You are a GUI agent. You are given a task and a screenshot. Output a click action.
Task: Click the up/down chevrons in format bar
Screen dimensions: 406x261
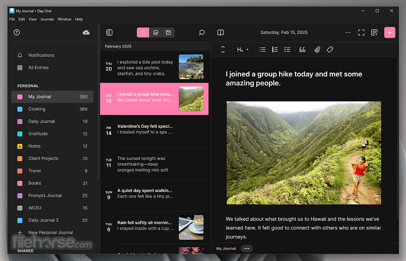pyautogui.click(x=223, y=49)
